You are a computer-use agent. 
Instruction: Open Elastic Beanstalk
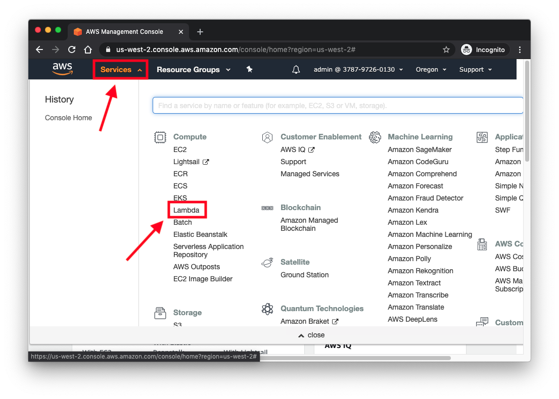(x=200, y=234)
